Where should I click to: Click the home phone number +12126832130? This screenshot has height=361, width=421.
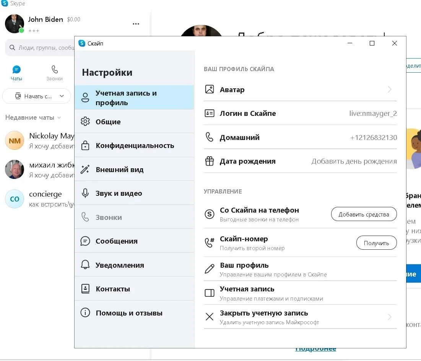point(374,138)
